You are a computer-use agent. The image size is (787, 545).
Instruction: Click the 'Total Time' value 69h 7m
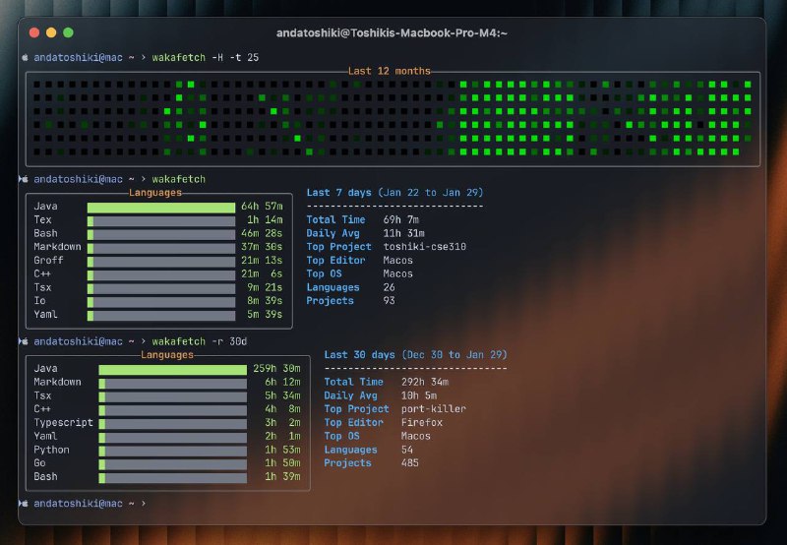pyautogui.click(x=400, y=219)
